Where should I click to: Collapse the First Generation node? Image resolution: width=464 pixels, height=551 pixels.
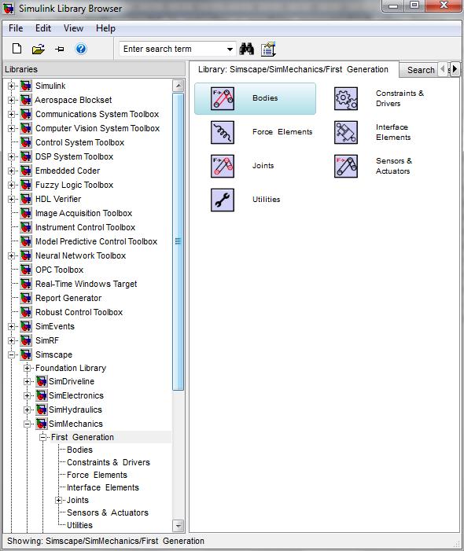point(43,437)
